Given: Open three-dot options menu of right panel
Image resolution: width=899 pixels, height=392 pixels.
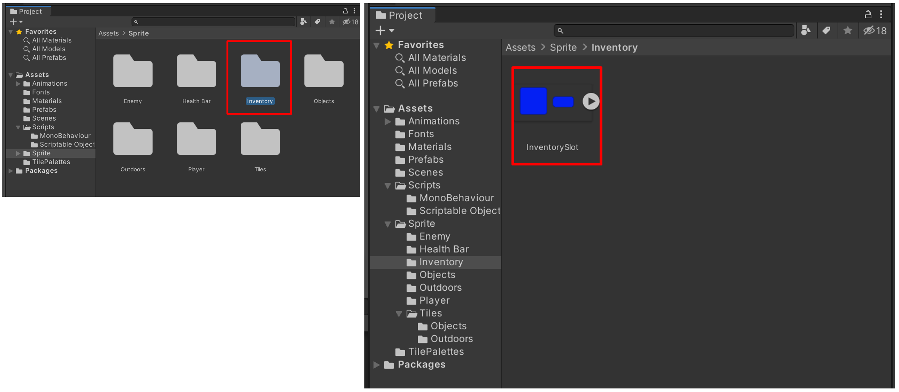Looking at the screenshot, I should coord(881,14).
